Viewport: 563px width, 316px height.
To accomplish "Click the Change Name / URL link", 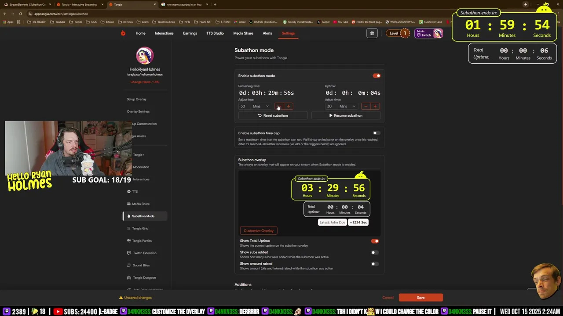I will coord(145,82).
